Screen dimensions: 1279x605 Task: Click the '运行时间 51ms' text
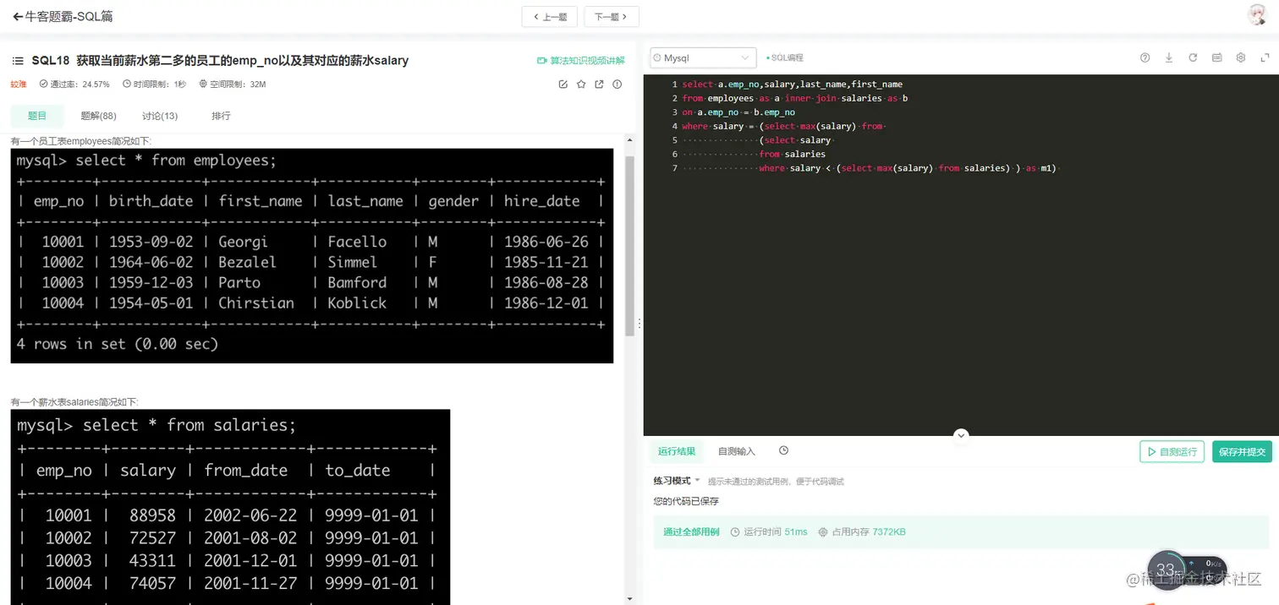(x=769, y=531)
